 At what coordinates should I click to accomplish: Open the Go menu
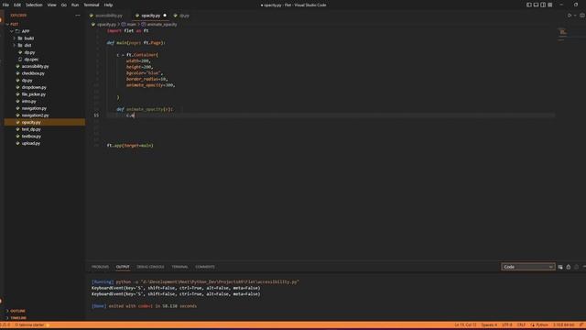(64, 5)
